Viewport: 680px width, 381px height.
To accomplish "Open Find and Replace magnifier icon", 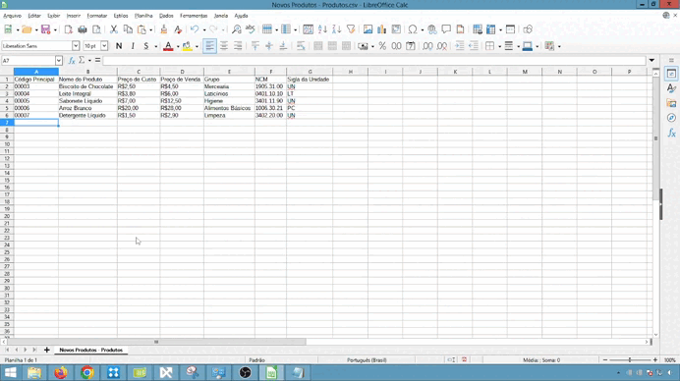I will pyautogui.click(x=237, y=29).
